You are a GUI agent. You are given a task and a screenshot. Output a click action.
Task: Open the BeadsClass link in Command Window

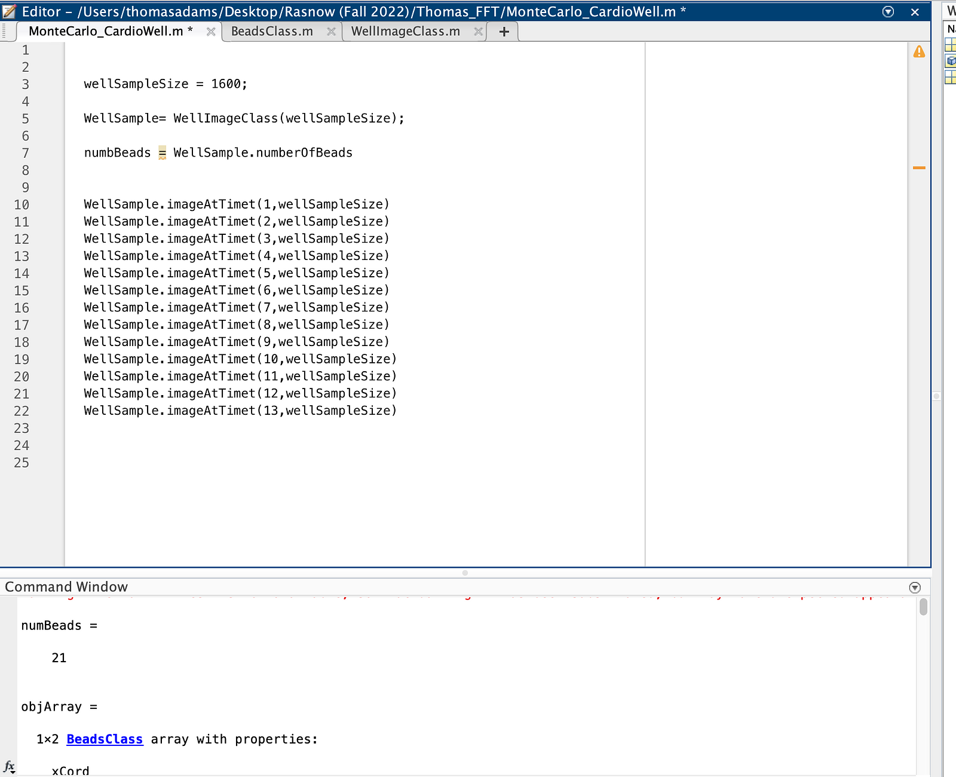click(105, 739)
